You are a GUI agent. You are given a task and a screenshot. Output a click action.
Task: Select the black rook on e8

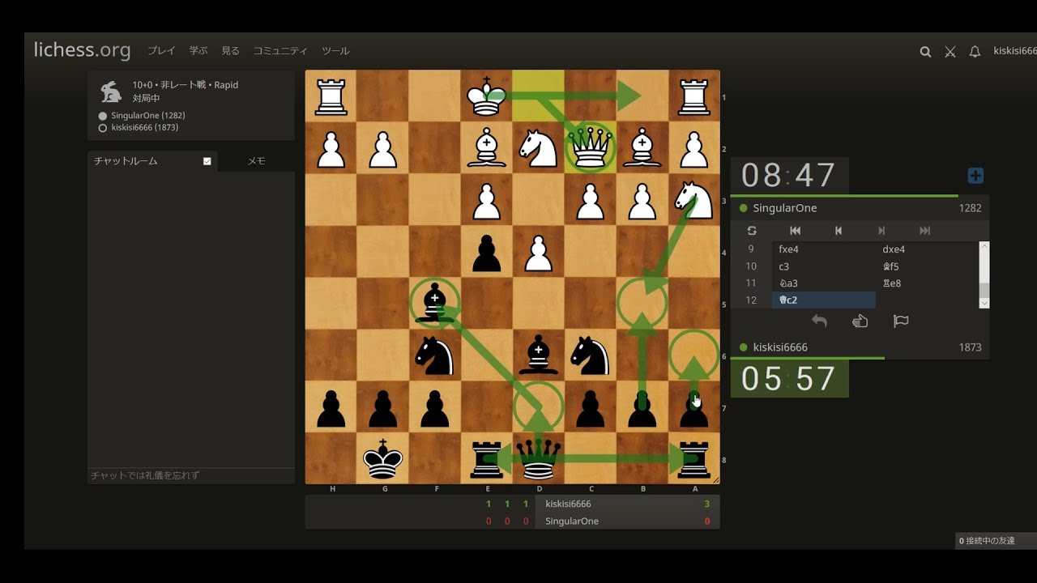pos(487,458)
